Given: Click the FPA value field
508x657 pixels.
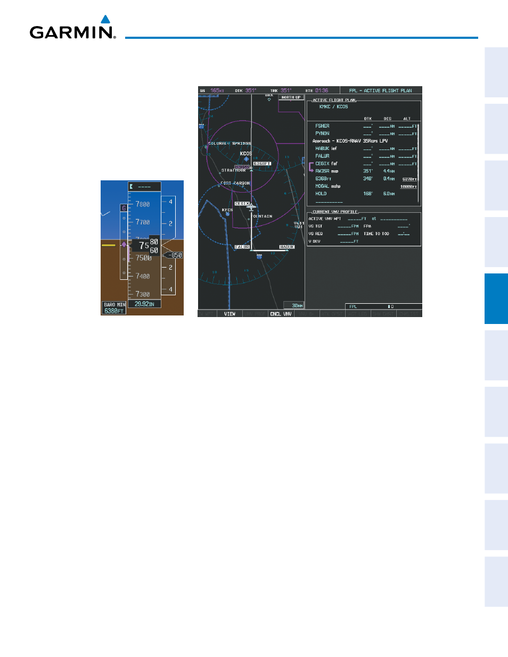Looking at the screenshot, I should pos(404,226).
